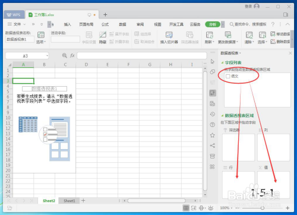Click the zoom slider handle
Image resolution: width=297 pixels, height=215 pixels.
[263, 208]
